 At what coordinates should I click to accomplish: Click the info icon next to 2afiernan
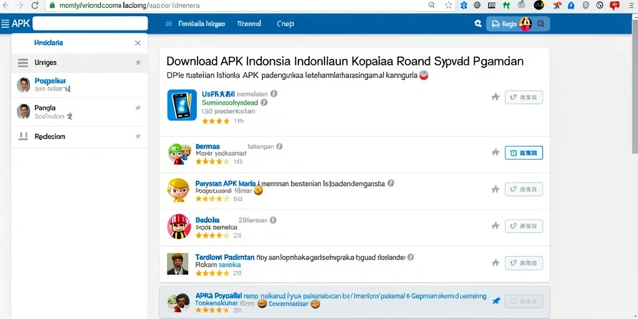tap(273, 220)
